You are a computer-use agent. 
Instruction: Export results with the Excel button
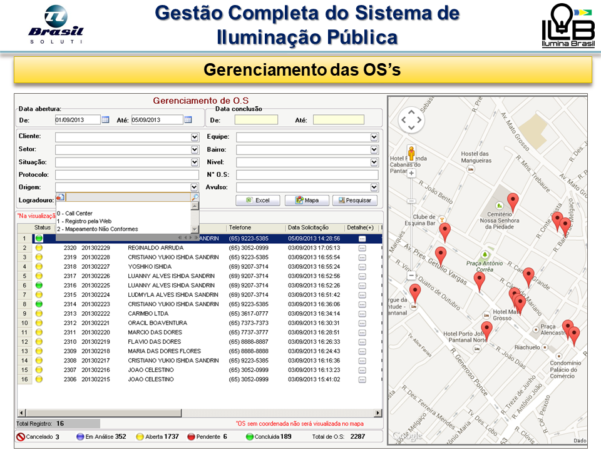pos(257,201)
